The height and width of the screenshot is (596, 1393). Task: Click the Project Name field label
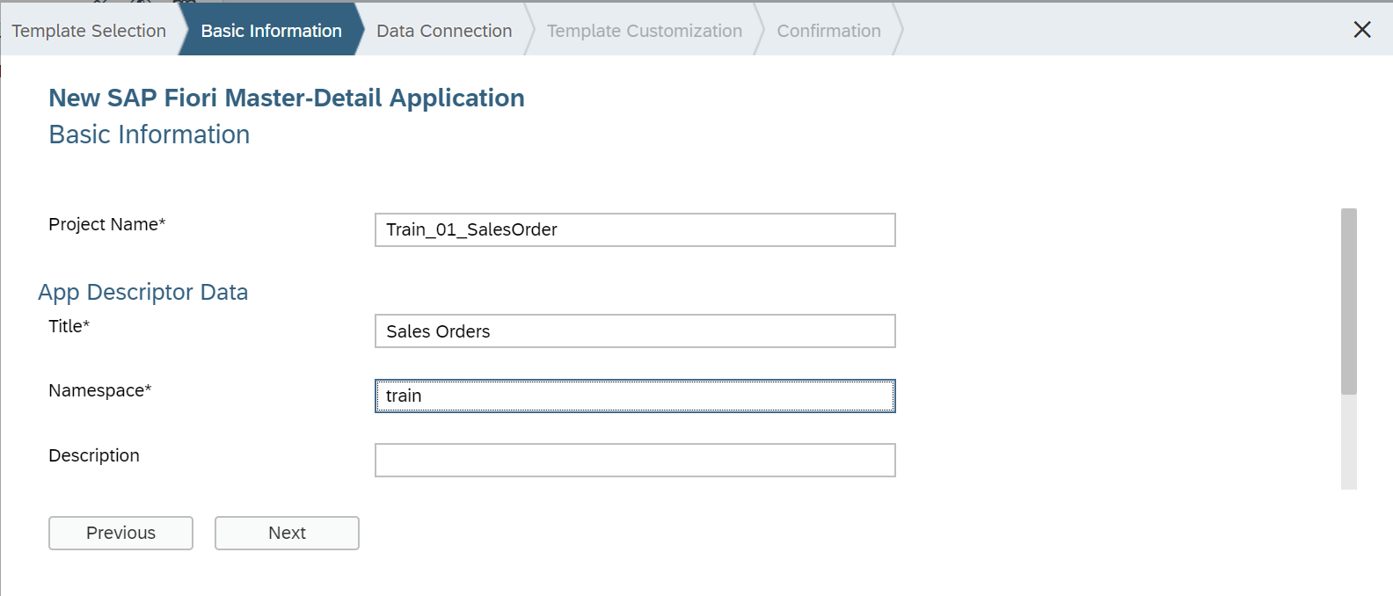pyautogui.click(x=106, y=224)
